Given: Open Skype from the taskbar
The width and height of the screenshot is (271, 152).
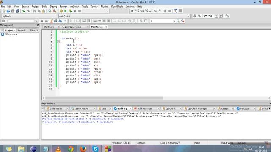Looking at the screenshot, I should coord(95,149).
